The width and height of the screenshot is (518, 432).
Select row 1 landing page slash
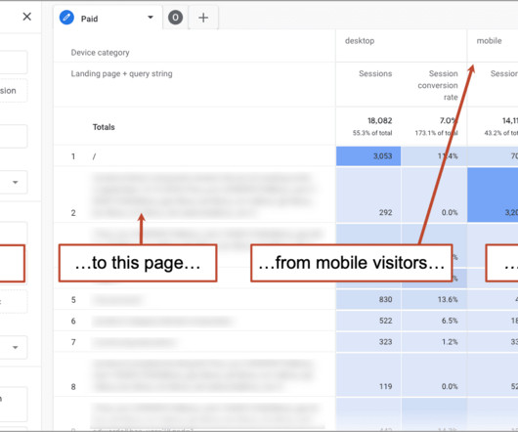click(x=94, y=156)
